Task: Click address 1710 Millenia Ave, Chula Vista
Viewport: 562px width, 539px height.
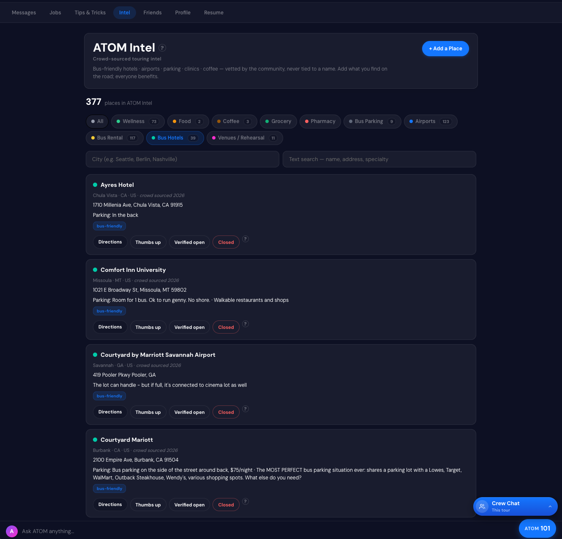Action: point(138,205)
